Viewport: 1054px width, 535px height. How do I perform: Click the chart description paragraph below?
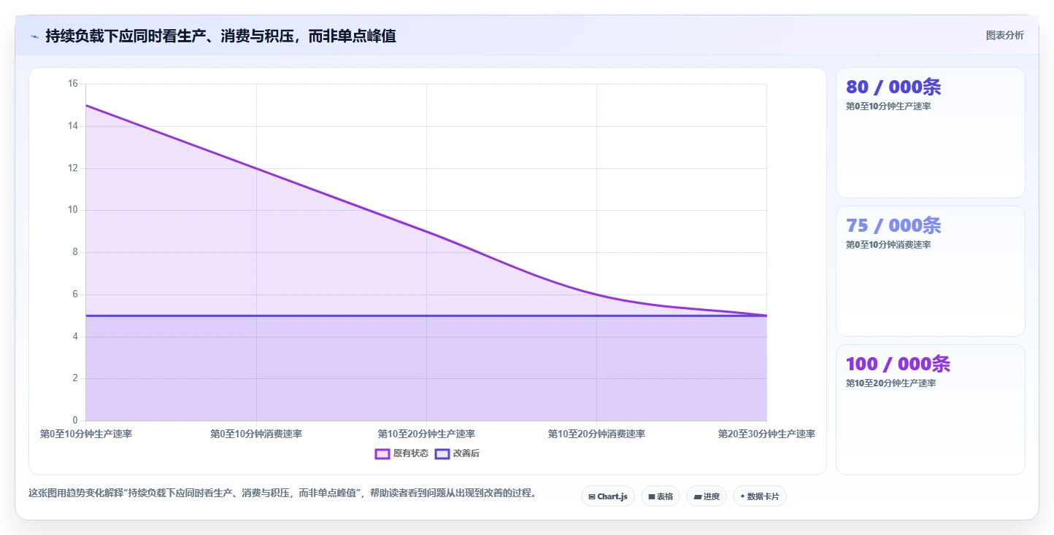point(282,493)
